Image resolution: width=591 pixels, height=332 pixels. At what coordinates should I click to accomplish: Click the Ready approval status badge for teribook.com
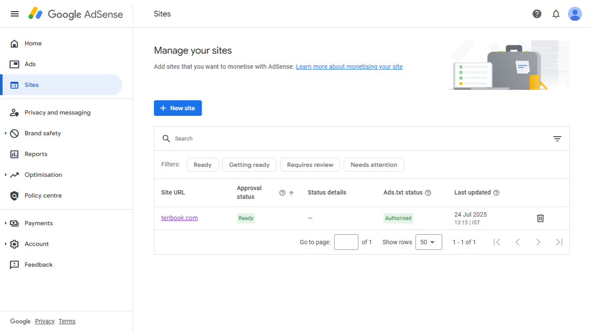tap(246, 218)
